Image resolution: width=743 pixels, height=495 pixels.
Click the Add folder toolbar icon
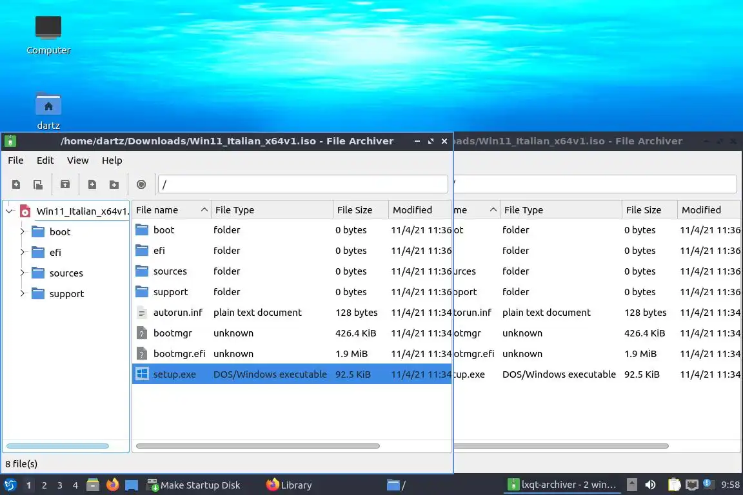(114, 184)
